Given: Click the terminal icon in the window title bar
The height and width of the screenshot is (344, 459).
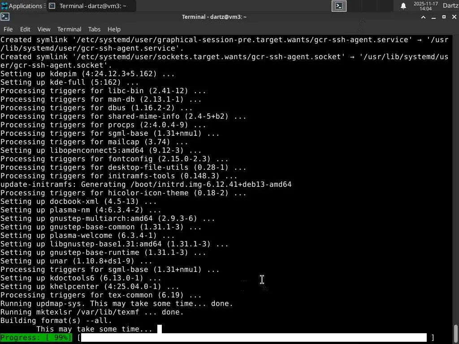Looking at the screenshot, I should (5, 17).
